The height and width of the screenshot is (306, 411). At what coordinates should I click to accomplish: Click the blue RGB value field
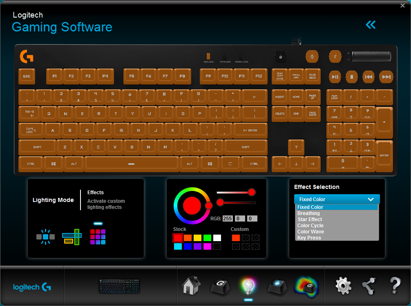pyautogui.click(x=252, y=219)
